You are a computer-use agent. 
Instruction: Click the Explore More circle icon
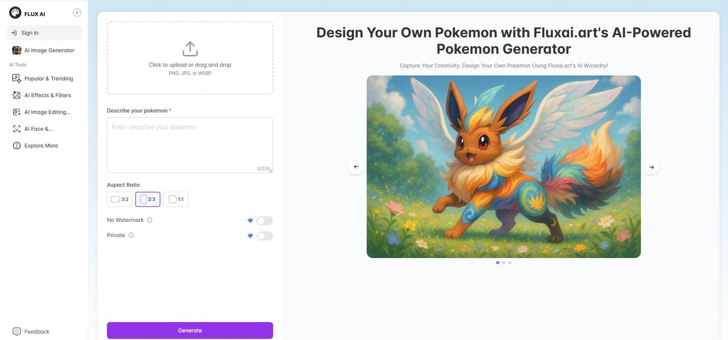tap(16, 146)
